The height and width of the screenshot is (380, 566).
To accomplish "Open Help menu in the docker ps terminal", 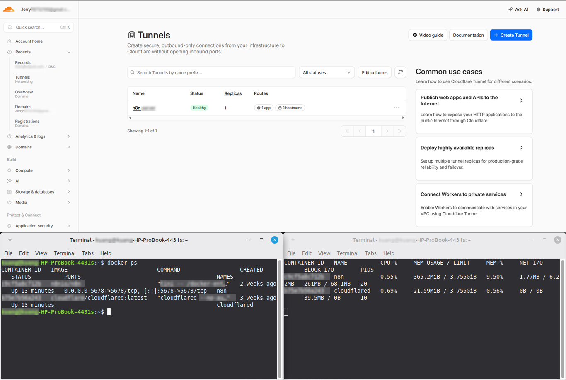I will click(x=106, y=253).
